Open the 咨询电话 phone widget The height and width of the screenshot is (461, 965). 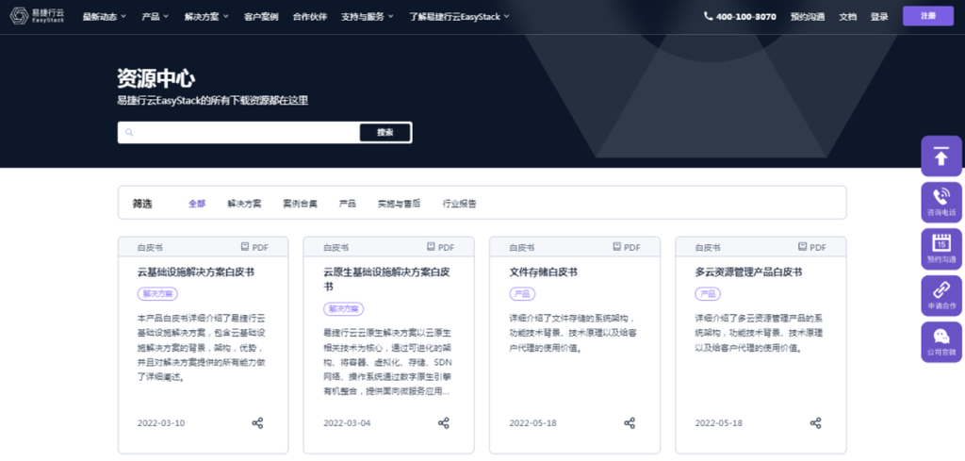pyautogui.click(x=941, y=203)
